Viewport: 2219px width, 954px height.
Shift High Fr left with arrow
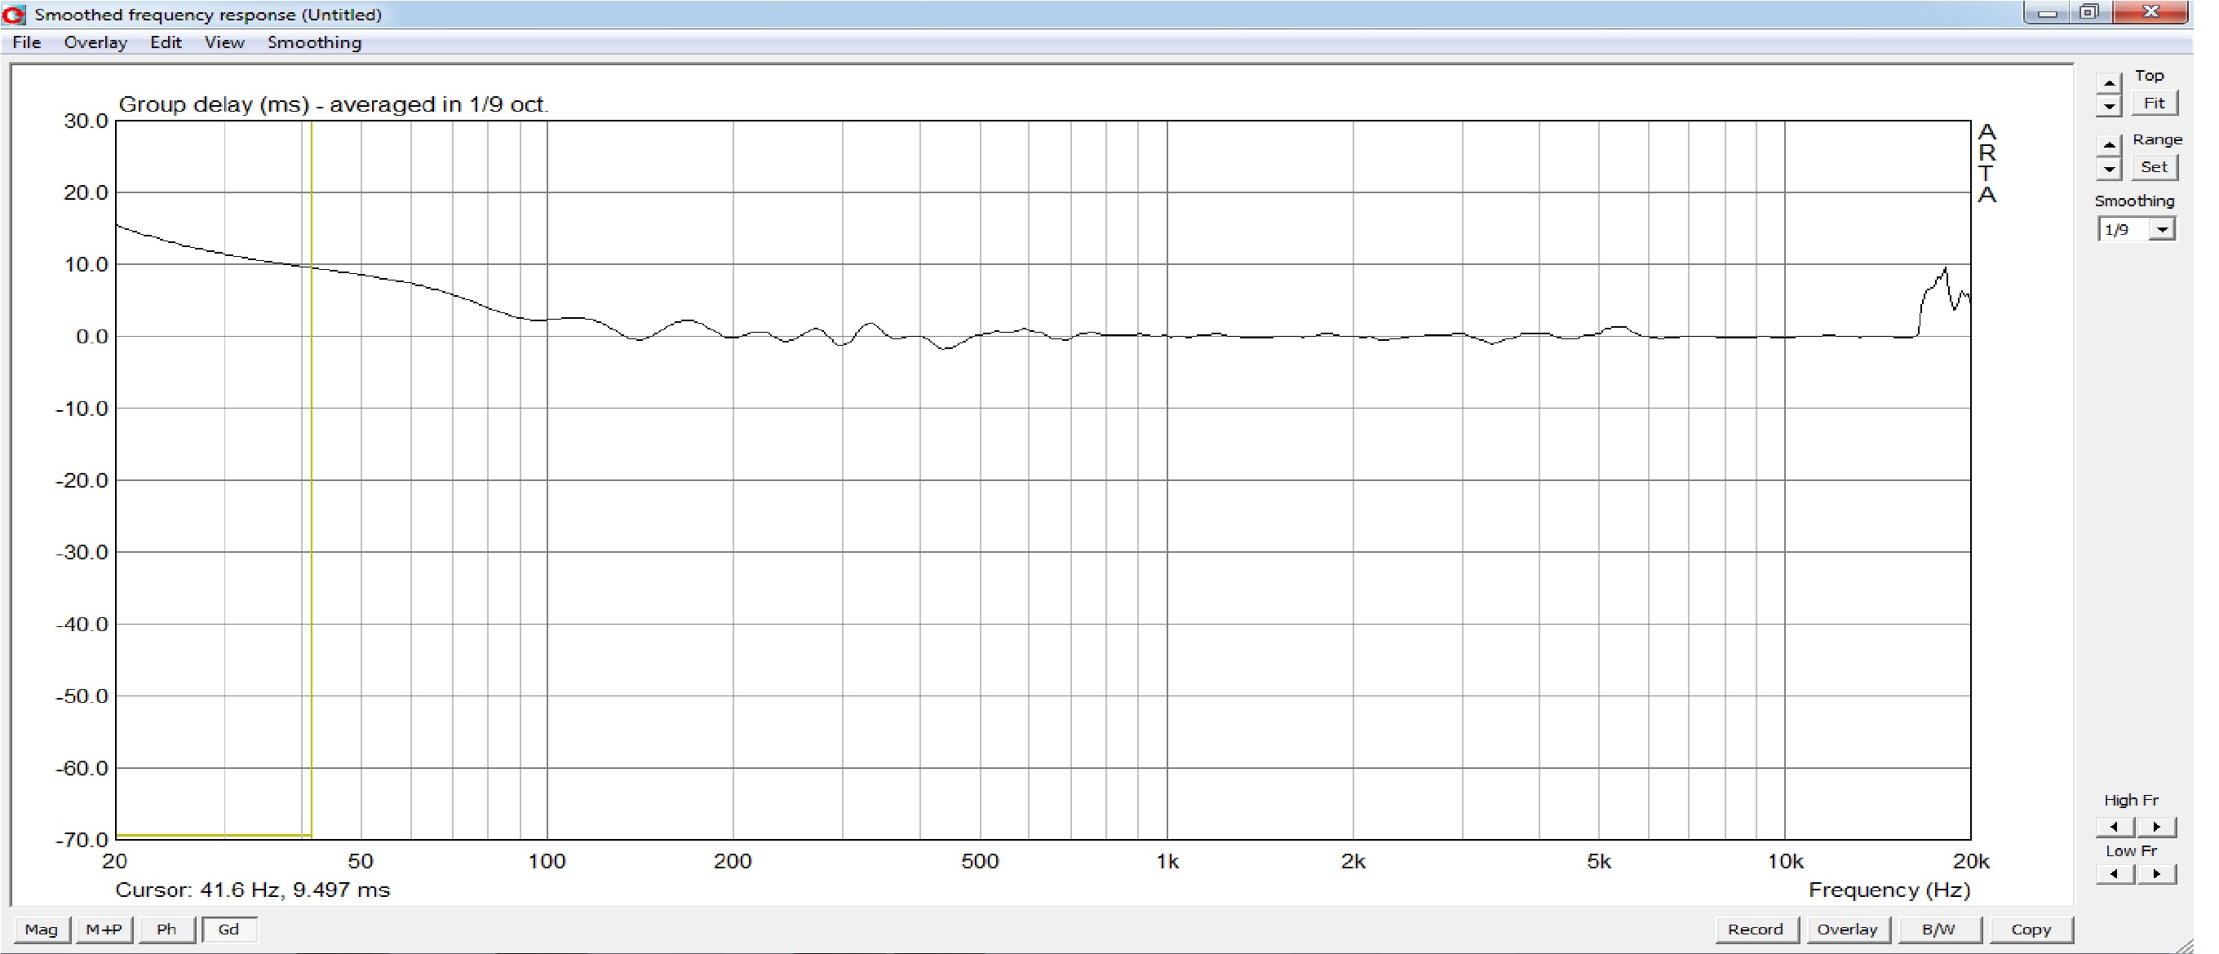pos(2115,827)
